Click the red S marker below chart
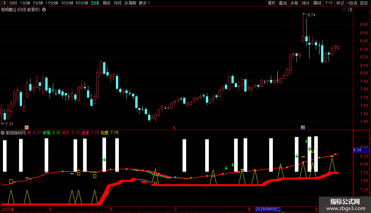The height and width of the screenshot is (213, 371). coord(174,128)
